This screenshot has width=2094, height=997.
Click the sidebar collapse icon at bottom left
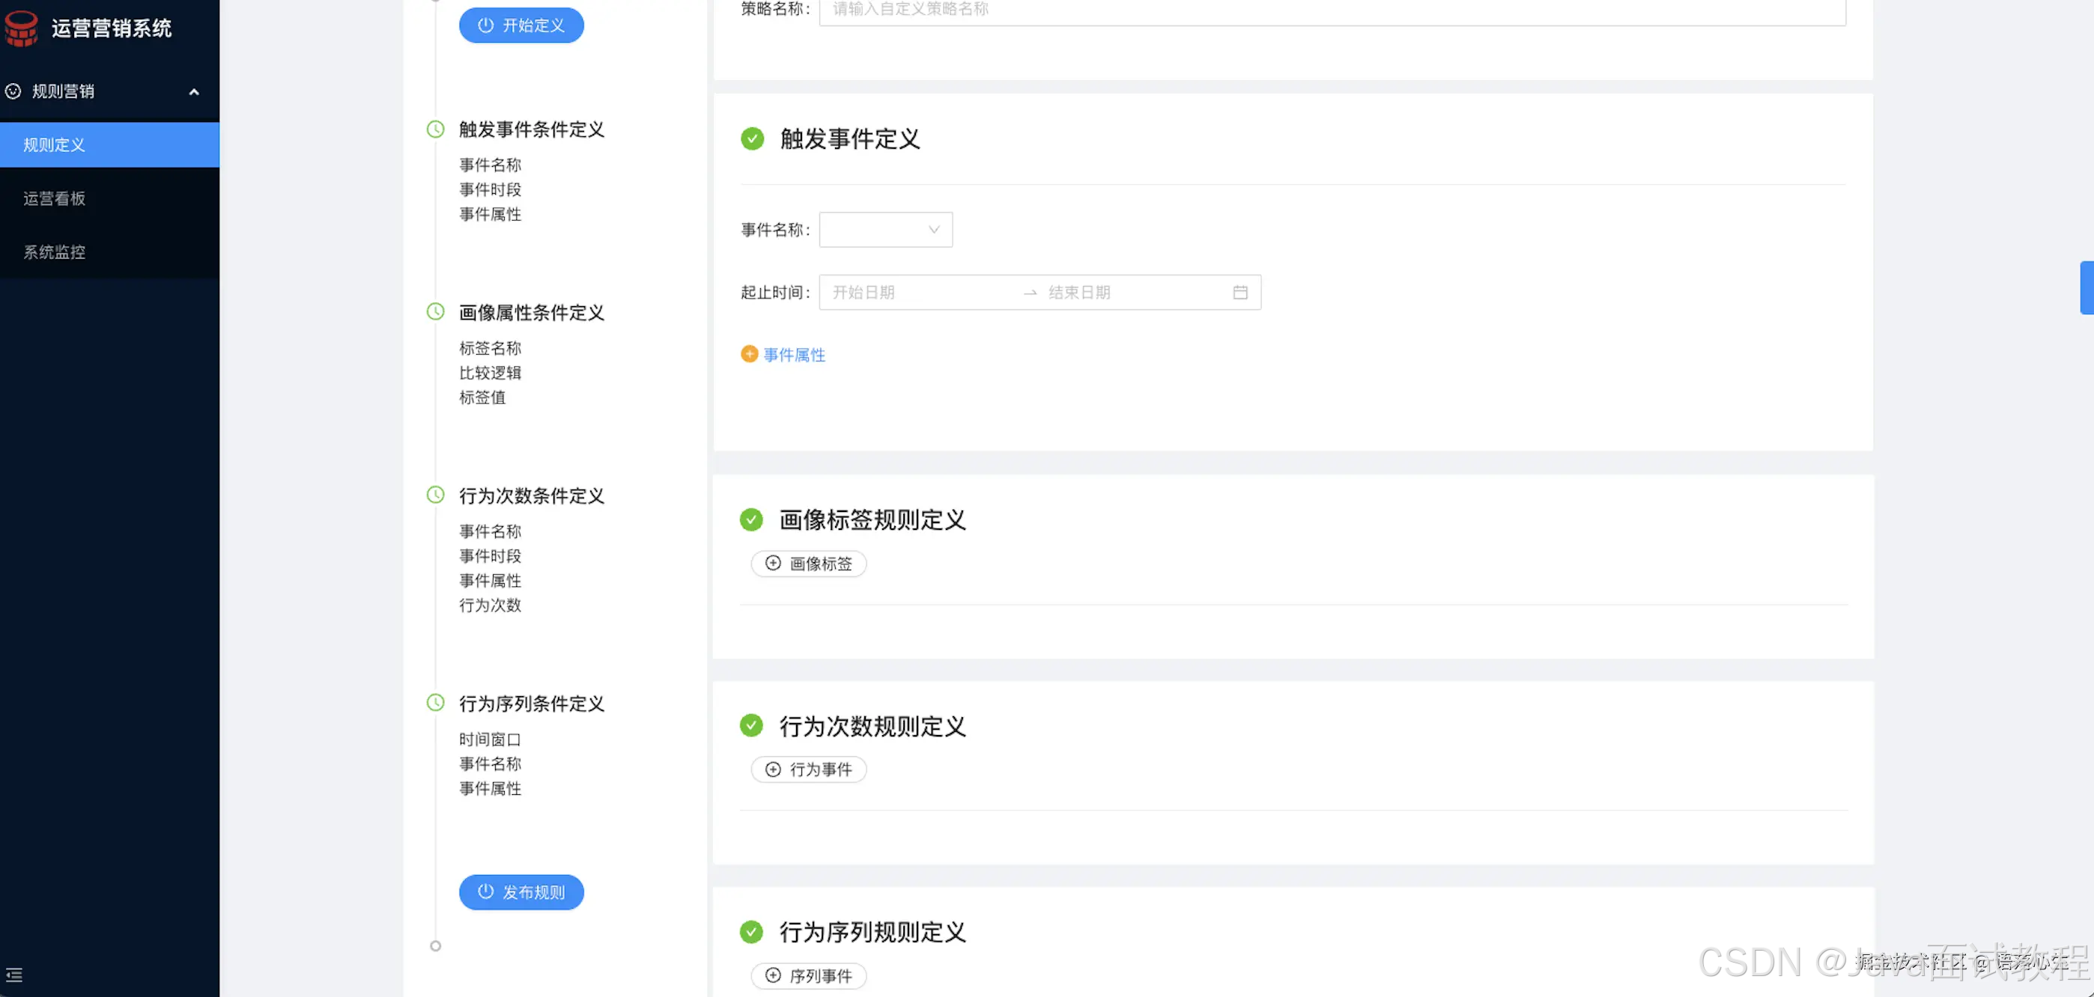click(13, 975)
